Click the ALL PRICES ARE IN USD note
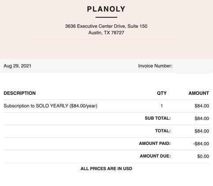 click(106, 169)
